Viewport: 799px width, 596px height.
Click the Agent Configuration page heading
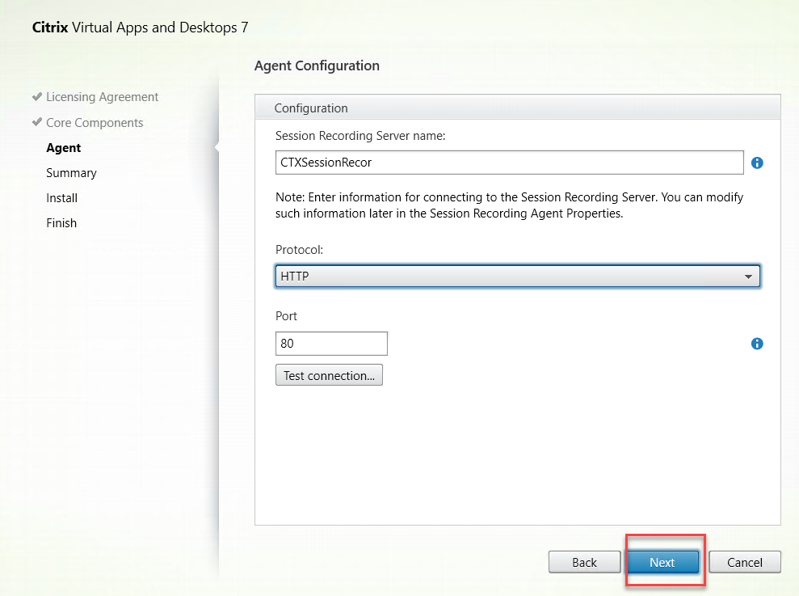tap(317, 66)
